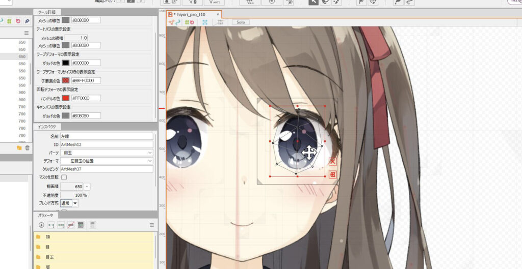Click the Solo button in canvas toolbar
The image size is (522, 269).
[x=241, y=22]
